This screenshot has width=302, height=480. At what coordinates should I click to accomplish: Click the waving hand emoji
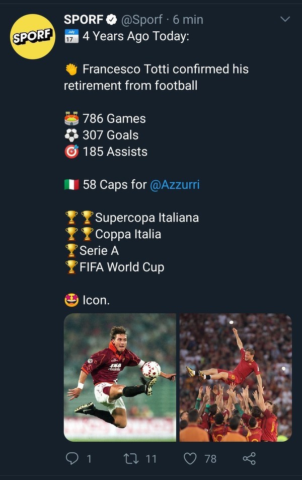point(71,70)
